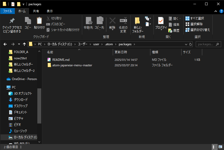This screenshot has width=224, height=150.
Task: Click the Copy (コピー) ribbon icon
Action: 28,23
